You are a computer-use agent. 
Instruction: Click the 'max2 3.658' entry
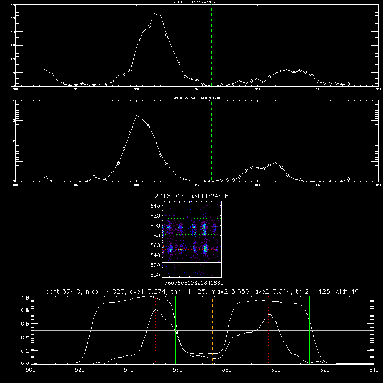point(230,291)
